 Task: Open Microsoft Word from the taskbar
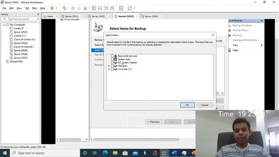[174, 153]
